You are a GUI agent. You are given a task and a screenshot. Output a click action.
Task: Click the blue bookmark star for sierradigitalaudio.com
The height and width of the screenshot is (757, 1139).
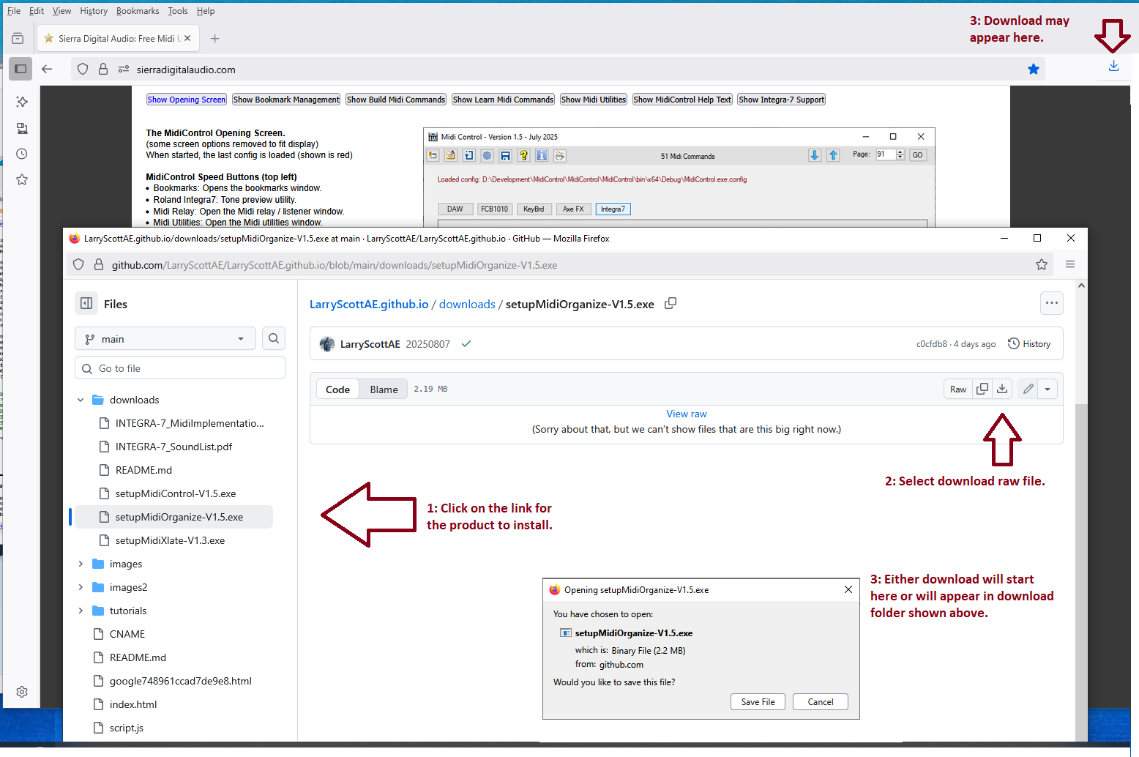click(1033, 69)
